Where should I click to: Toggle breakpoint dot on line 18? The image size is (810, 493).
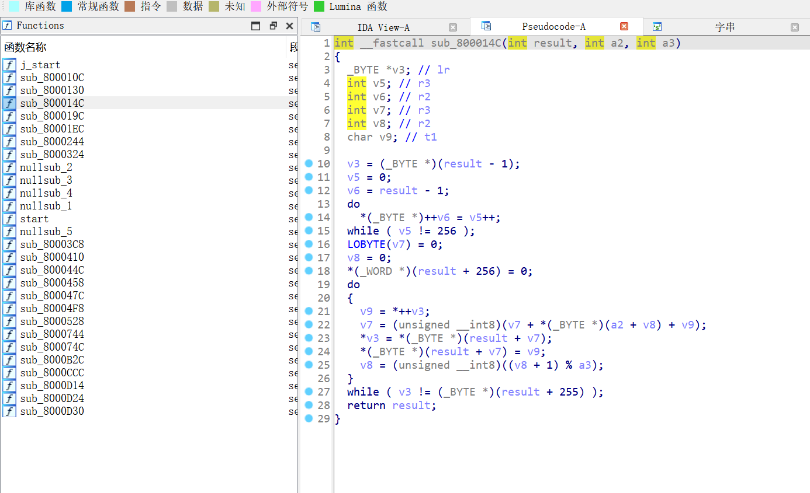click(309, 271)
